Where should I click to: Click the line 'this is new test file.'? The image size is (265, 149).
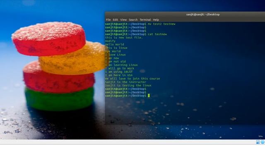click(124, 38)
